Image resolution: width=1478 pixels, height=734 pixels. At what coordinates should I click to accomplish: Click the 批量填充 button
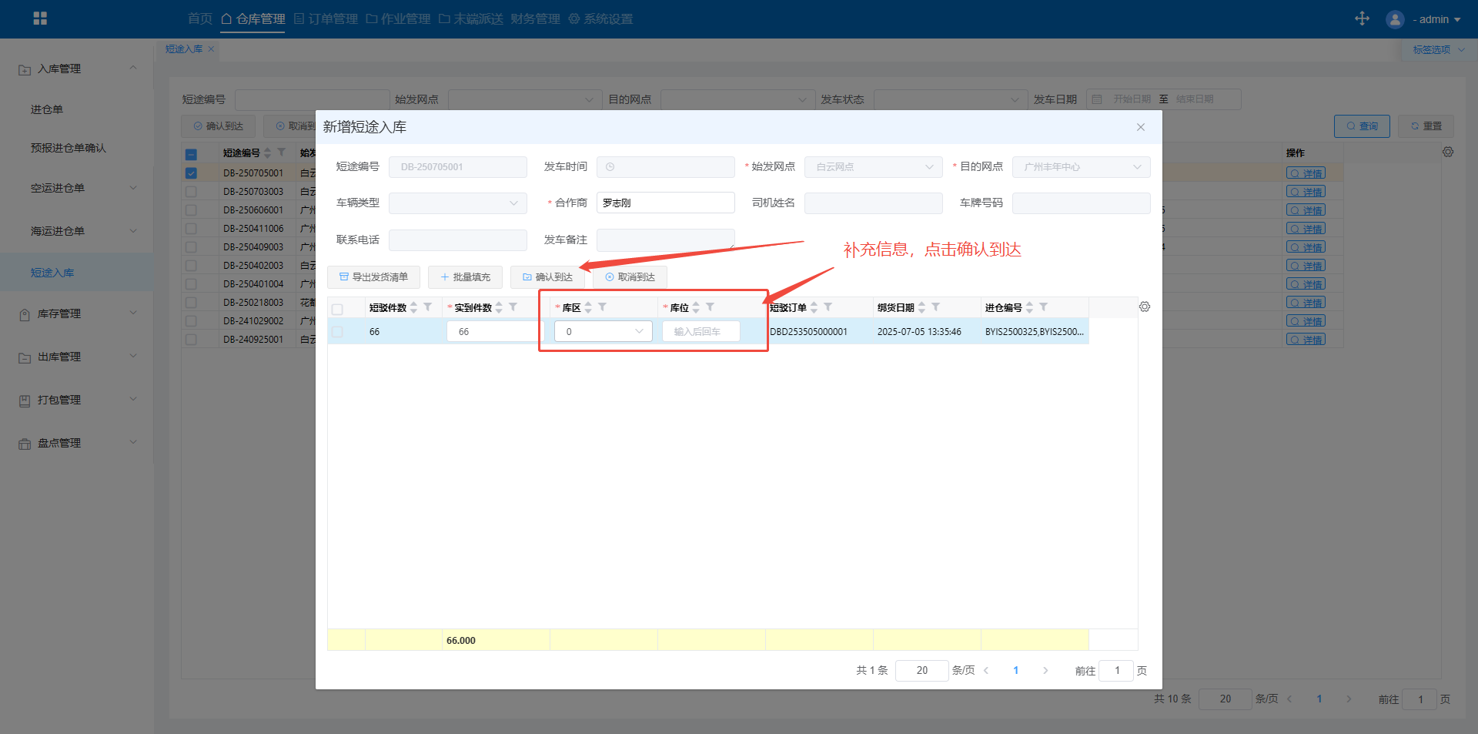pyautogui.click(x=465, y=277)
